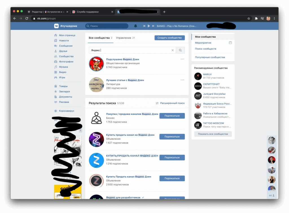
Task: Select Управление tab
Action: [x=125, y=38]
